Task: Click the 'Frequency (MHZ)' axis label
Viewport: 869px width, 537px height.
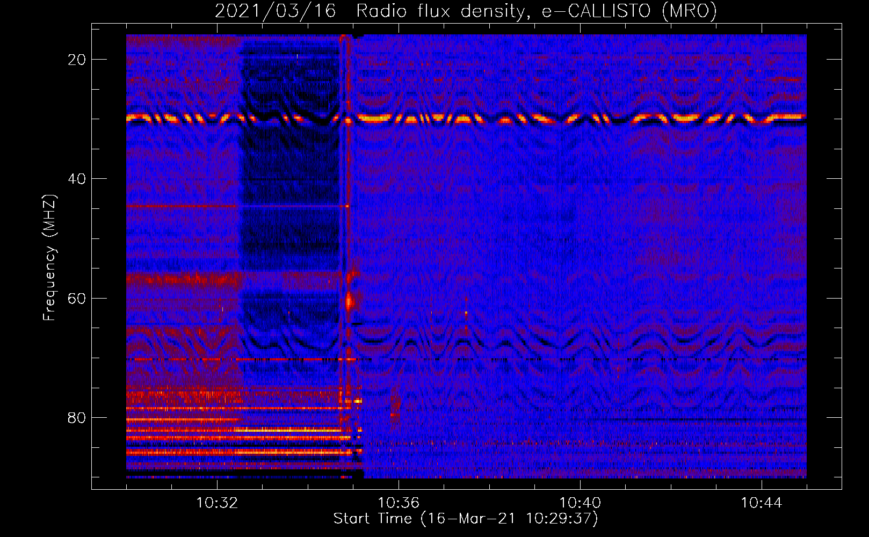Action: pos(49,258)
